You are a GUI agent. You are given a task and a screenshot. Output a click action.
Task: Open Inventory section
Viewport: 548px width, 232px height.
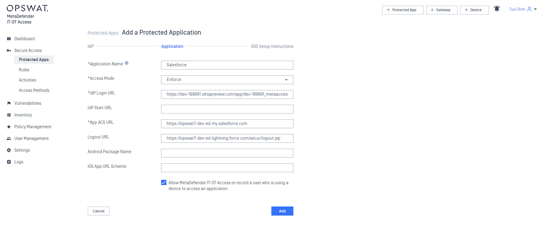click(x=23, y=115)
